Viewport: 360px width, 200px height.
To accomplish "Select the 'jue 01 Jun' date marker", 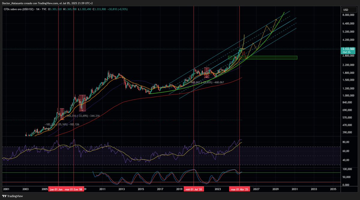I will [56, 189].
